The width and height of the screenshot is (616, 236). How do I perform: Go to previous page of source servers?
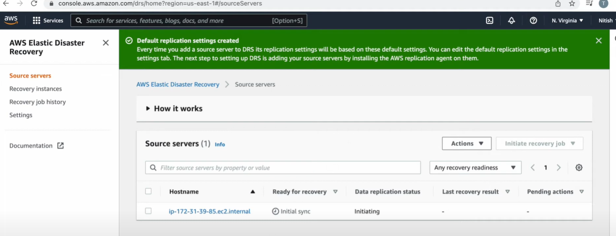(x=533, y=168)
